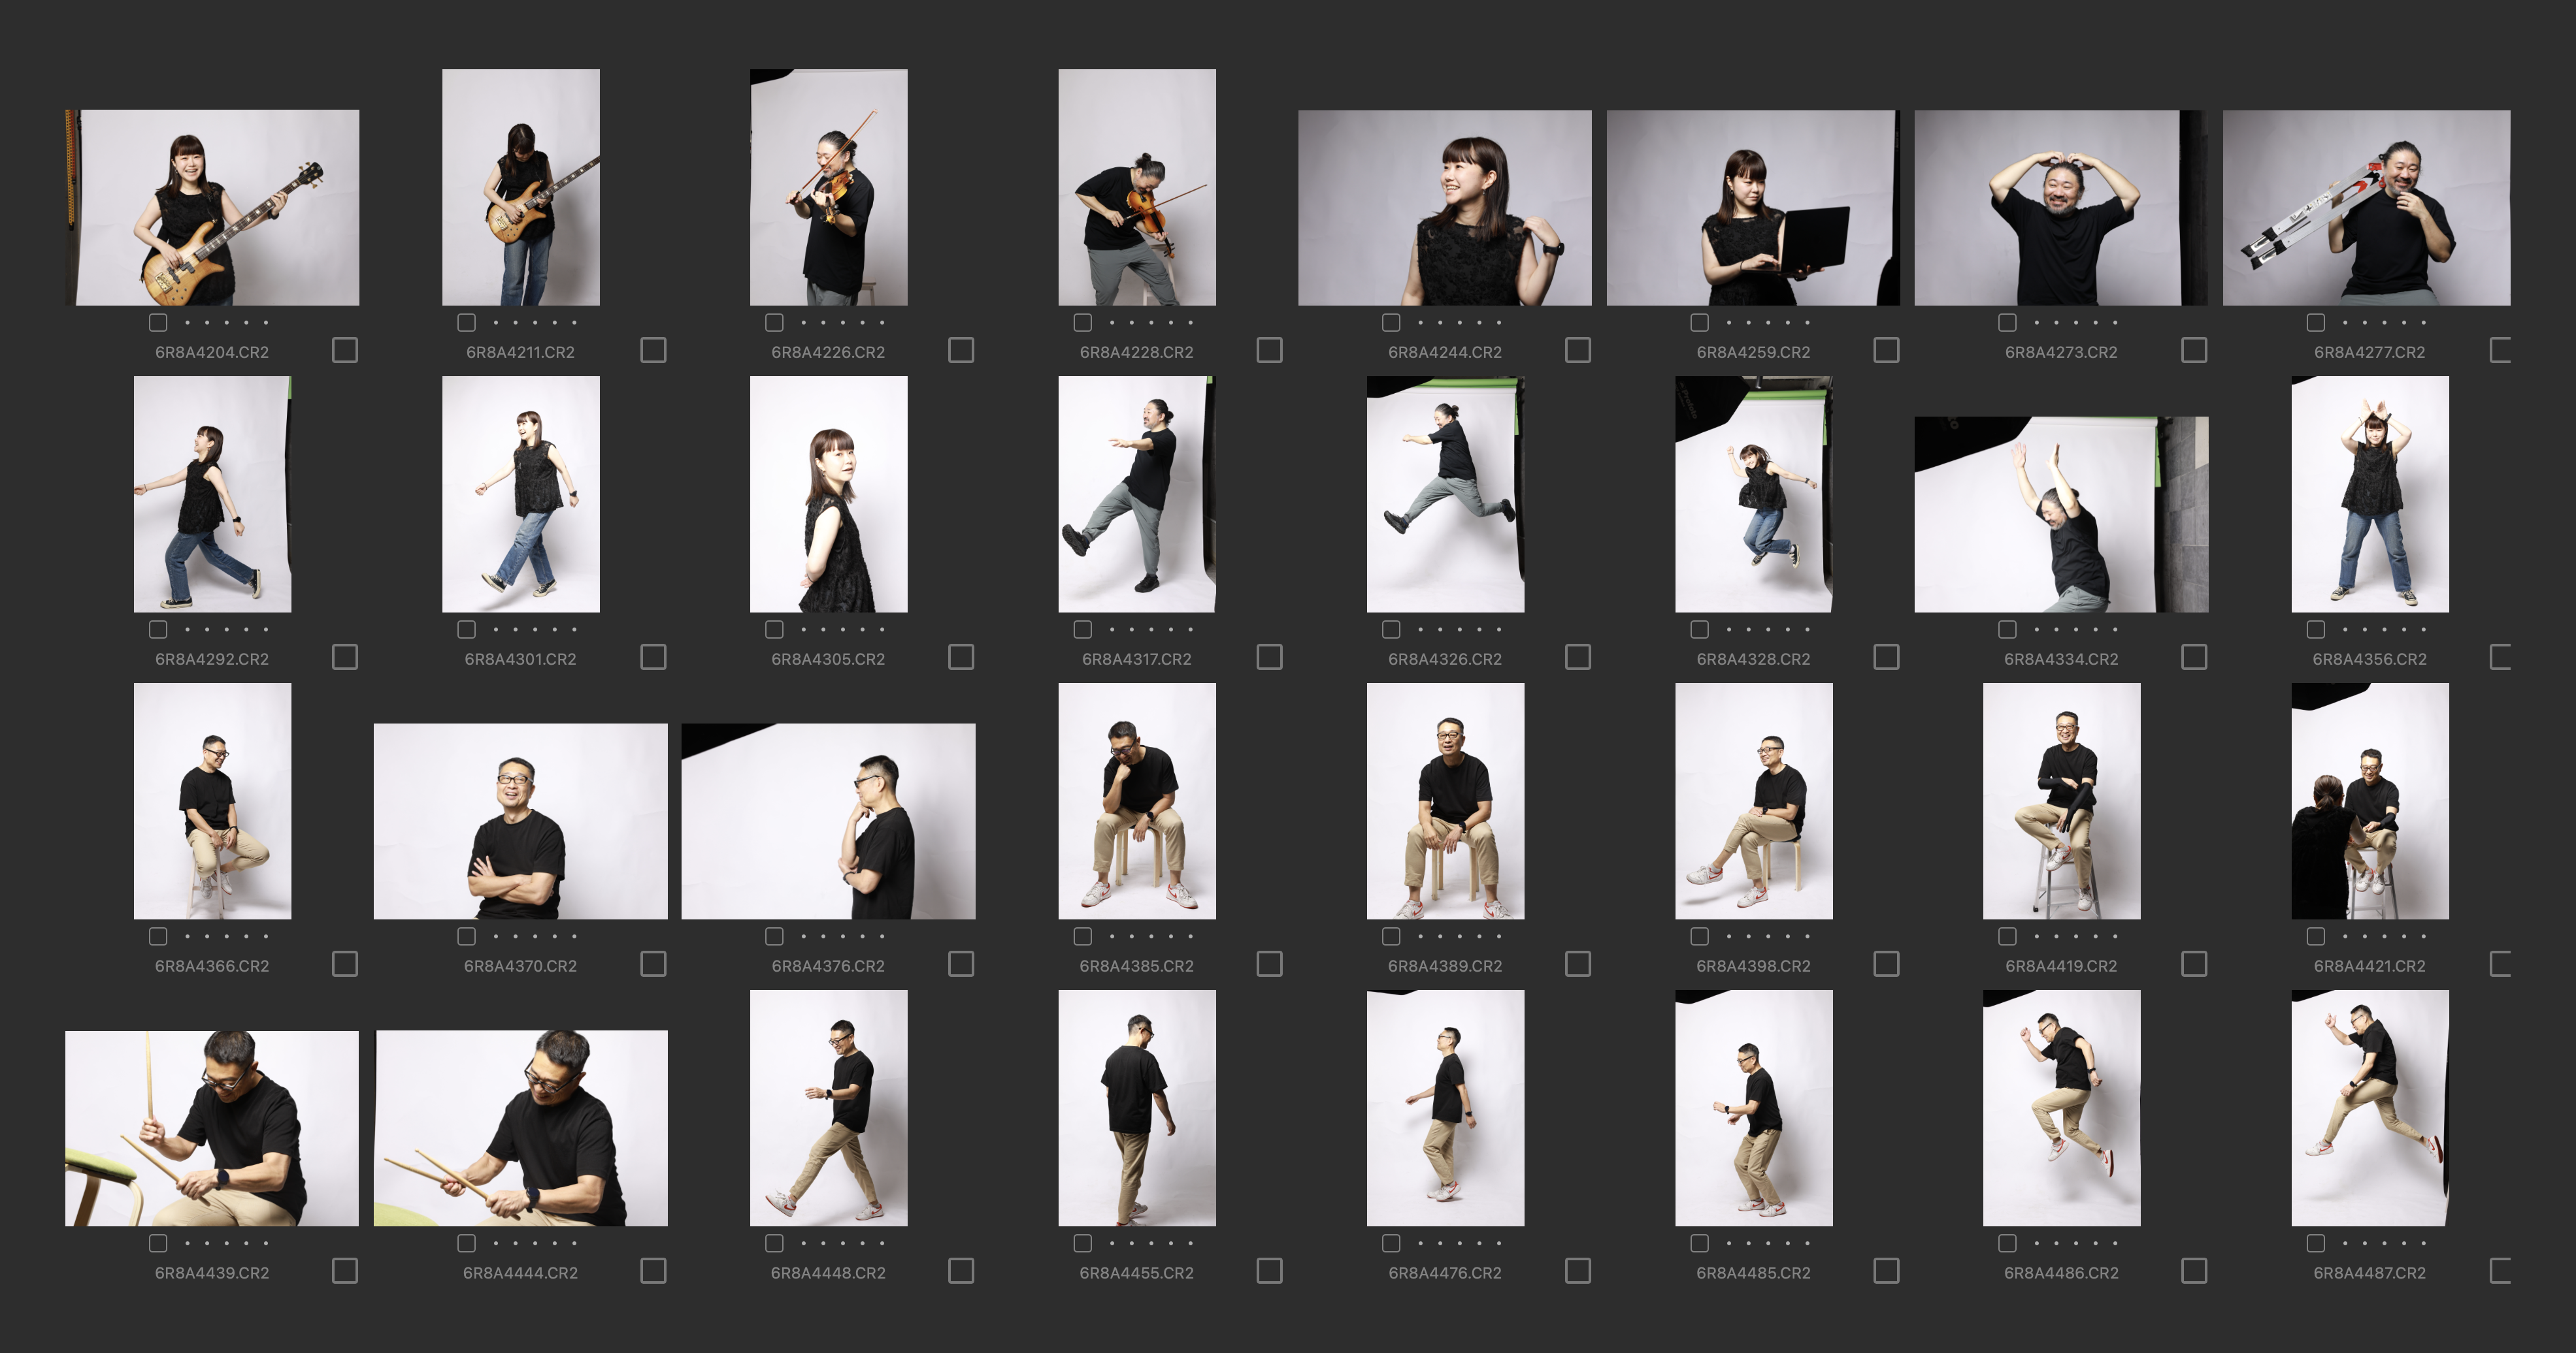Set first rating dot for 6R8A4244.CR2
The width and height of the screenshot is (2576, 1353).
click(x=1420, y=323)
